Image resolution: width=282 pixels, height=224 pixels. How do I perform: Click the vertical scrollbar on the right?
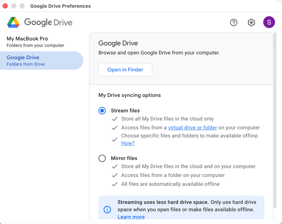pos(274,120)
